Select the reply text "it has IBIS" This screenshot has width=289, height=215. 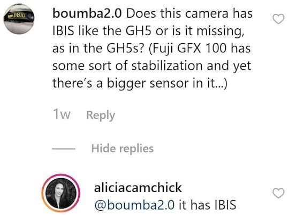tap(208, 205)
